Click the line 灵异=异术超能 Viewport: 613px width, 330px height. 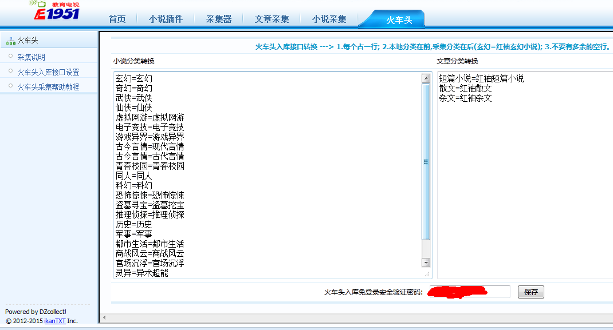(142, 273)
